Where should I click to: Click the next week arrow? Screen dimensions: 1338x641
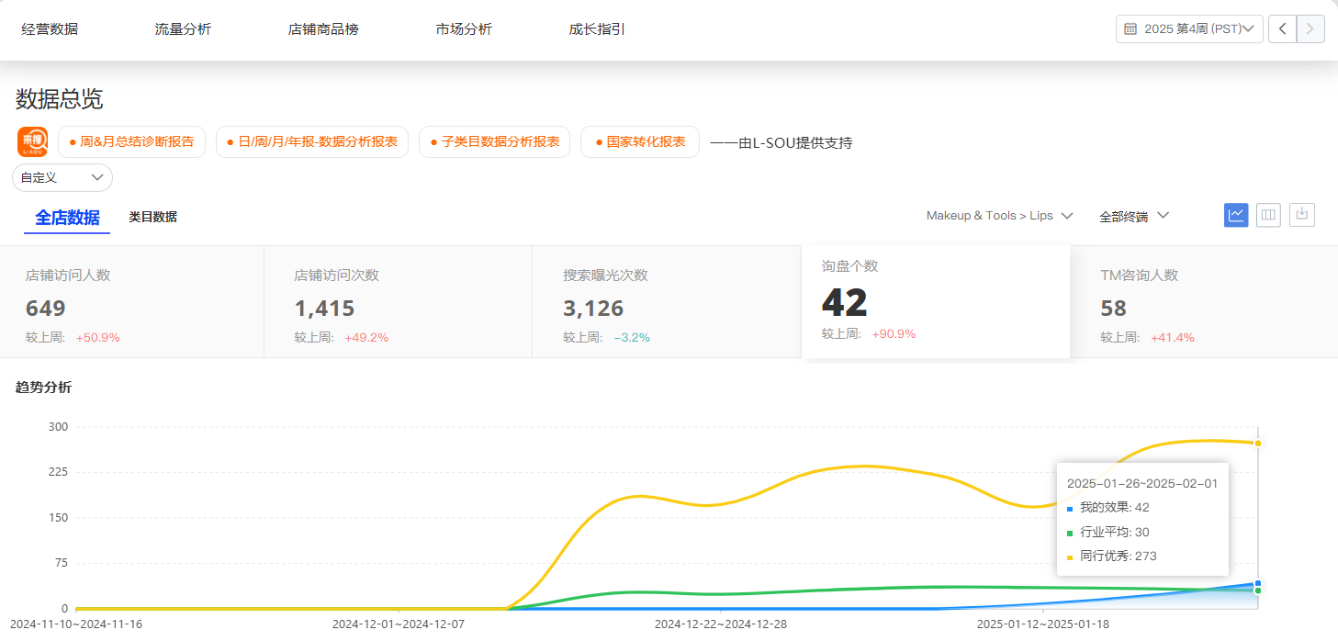(1310, 29)
